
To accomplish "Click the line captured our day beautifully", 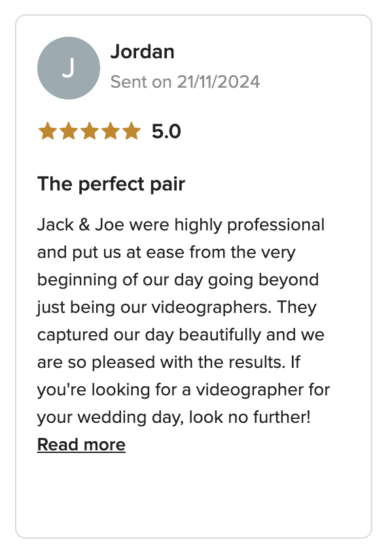I will pos(181,335).
